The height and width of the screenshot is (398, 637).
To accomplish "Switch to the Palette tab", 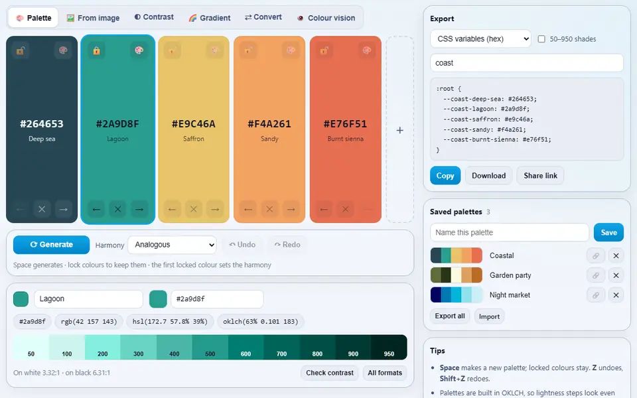I will [x=33, y=18].
